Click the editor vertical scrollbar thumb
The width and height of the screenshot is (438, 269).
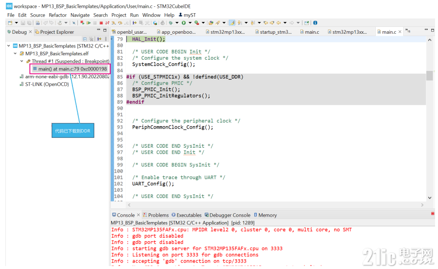(x=429, y=75)
